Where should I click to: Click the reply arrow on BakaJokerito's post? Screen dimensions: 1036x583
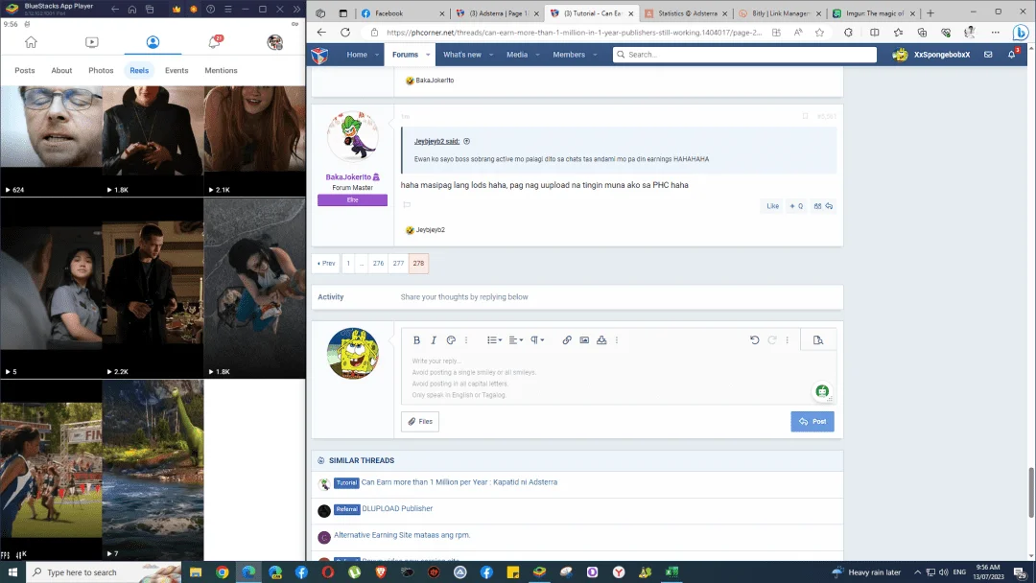point(829,206)
